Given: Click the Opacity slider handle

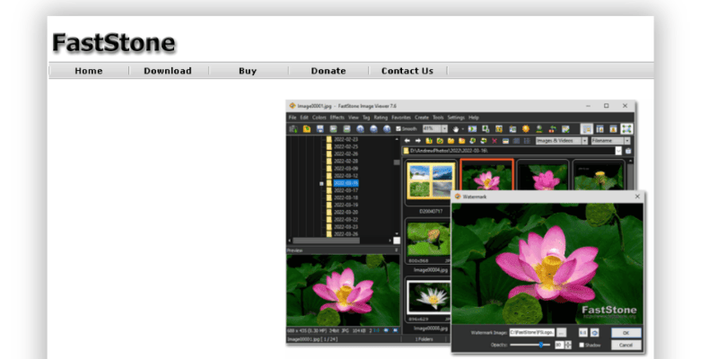Looking at the screenshot, I should (x=540, y=345).
